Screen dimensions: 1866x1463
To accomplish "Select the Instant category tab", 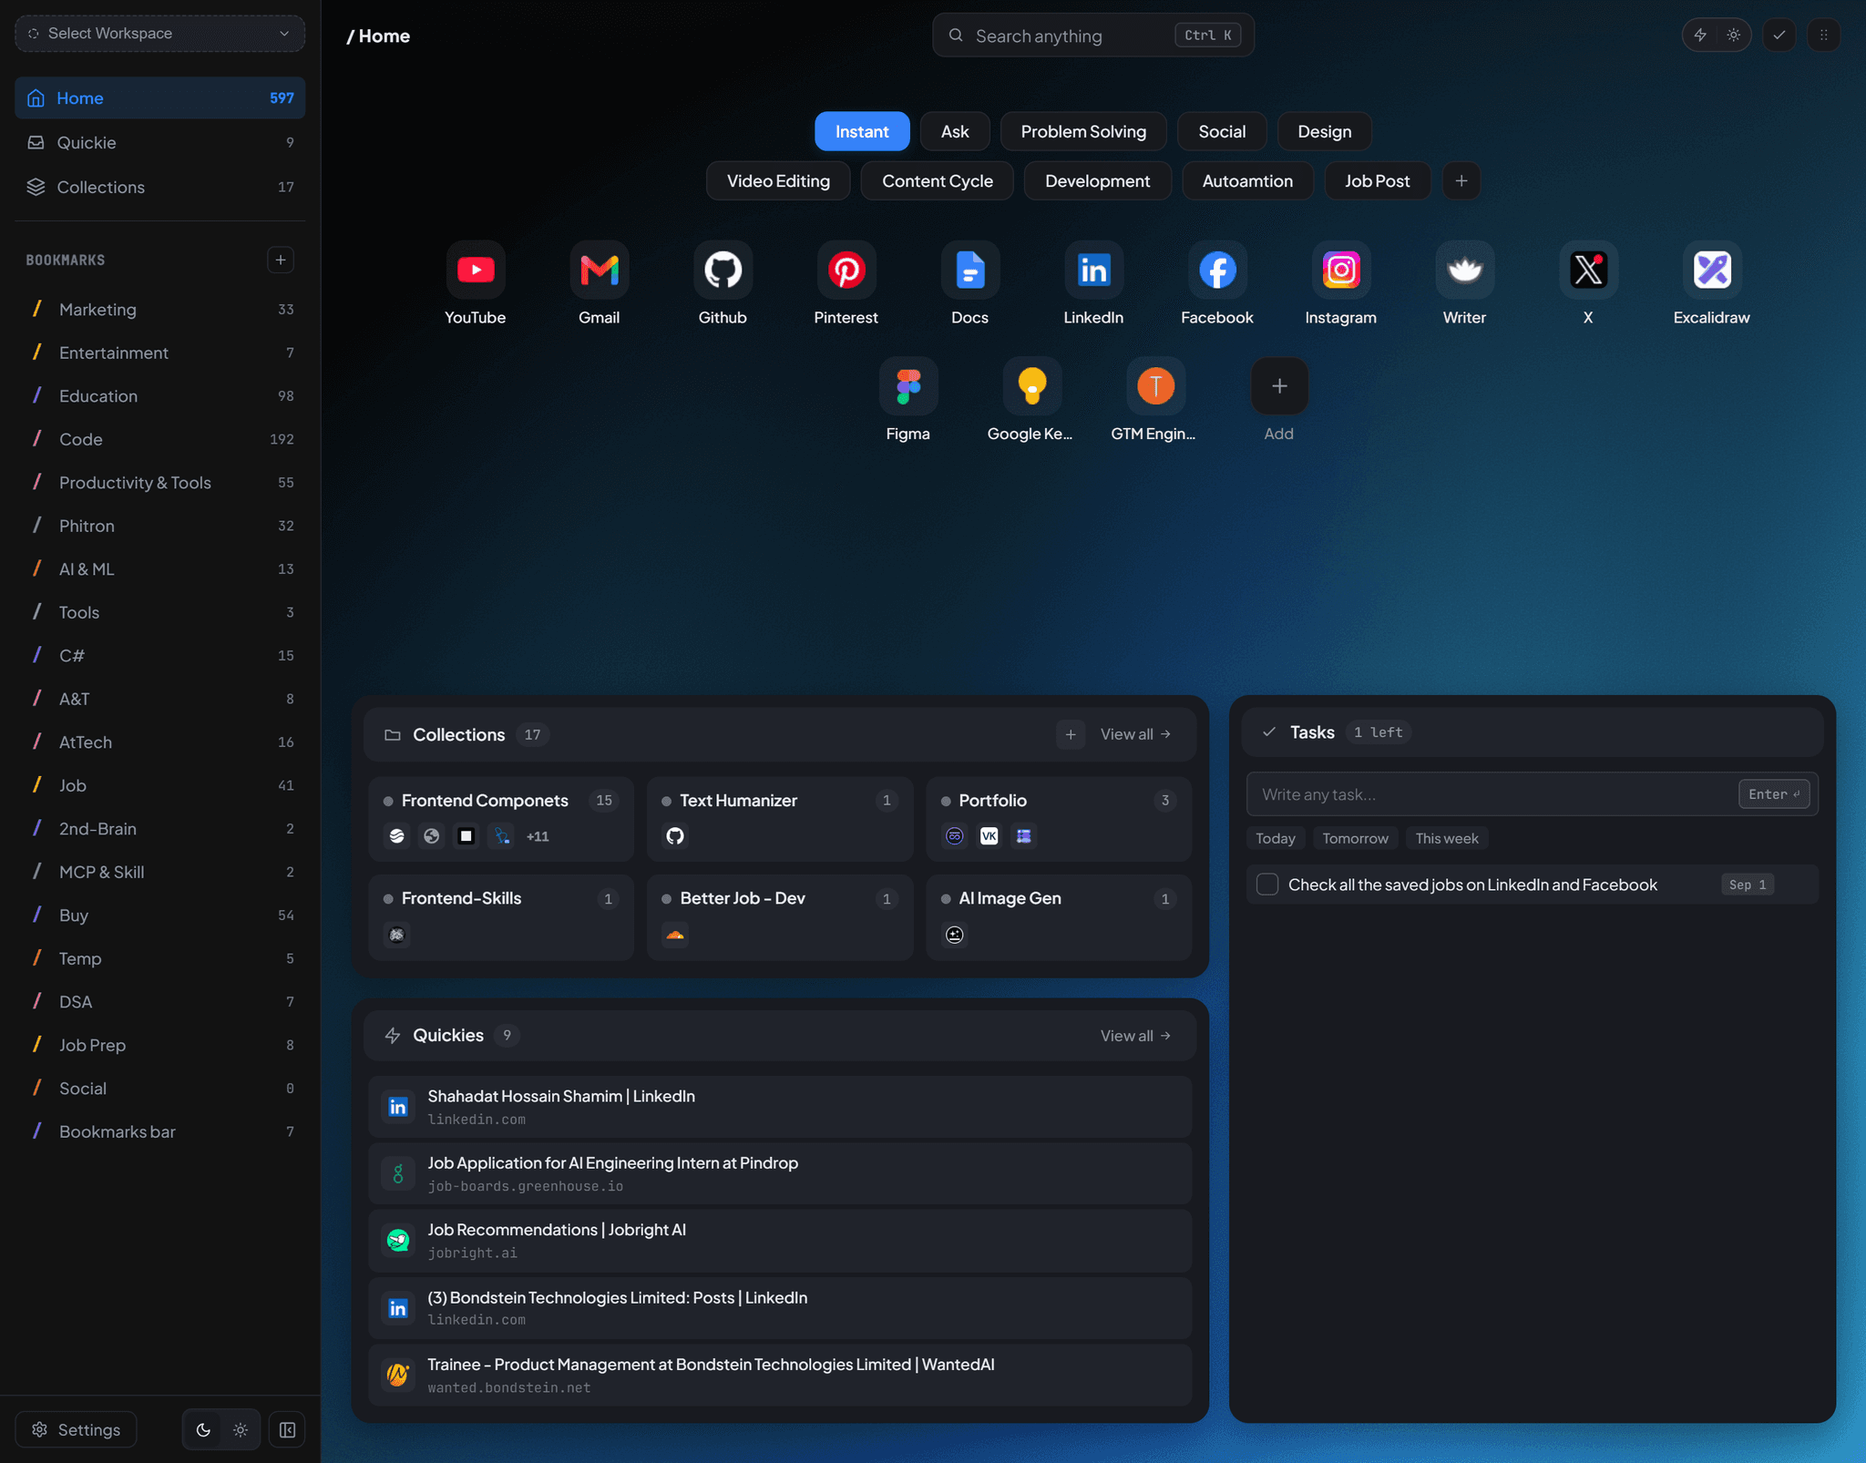I will (862, 131).
